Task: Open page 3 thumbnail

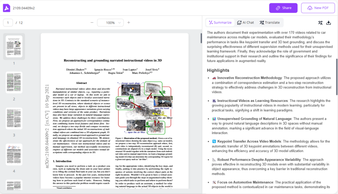Action: (14, 118)
